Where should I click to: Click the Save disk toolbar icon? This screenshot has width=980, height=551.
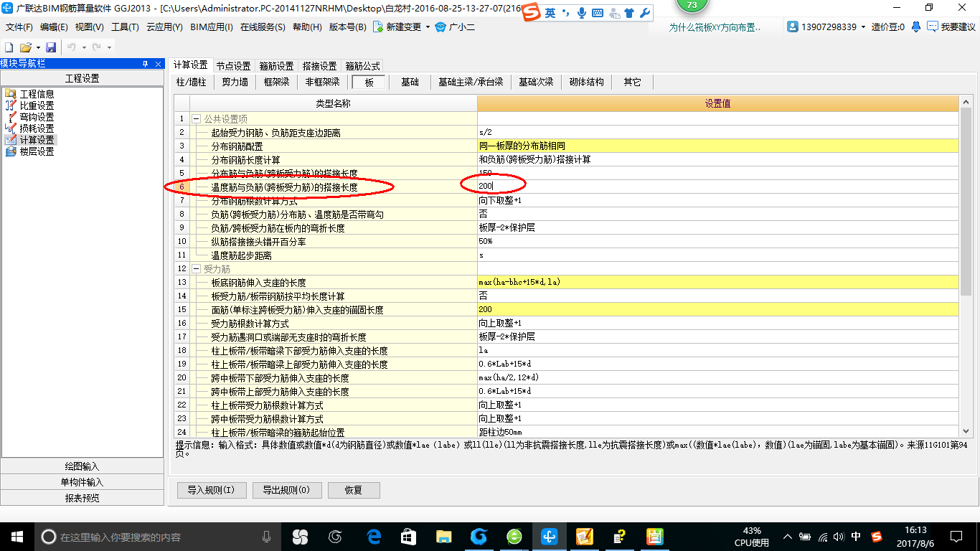pyautogui.click(x=51, y=47)
